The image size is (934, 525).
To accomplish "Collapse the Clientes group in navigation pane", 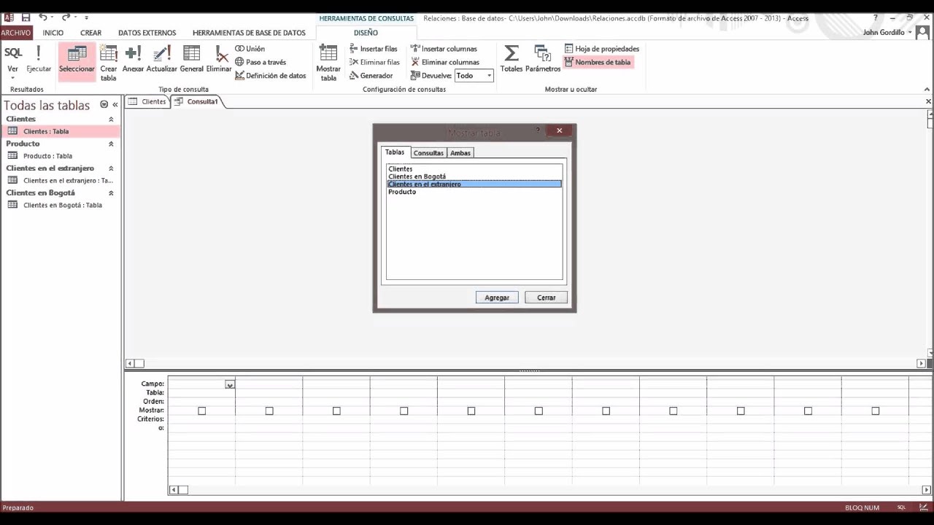I will (x=111, y=119).
